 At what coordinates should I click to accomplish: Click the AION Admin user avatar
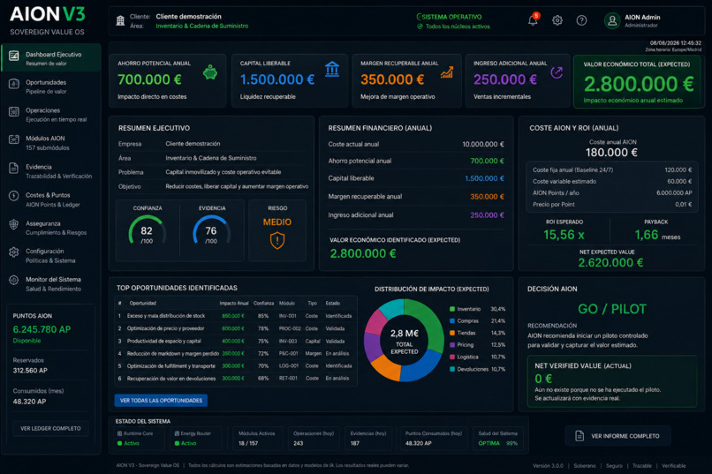tap(612, 20)
